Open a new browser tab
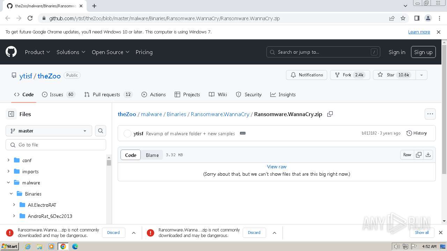This screenshot has height=251, width=447. (94, 6)
